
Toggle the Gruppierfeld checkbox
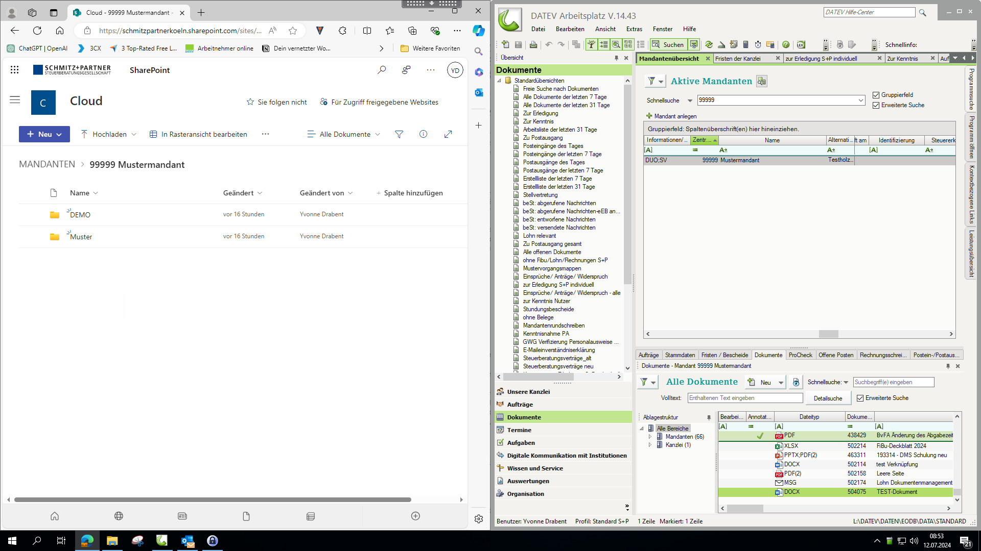[x=876, y=95]
